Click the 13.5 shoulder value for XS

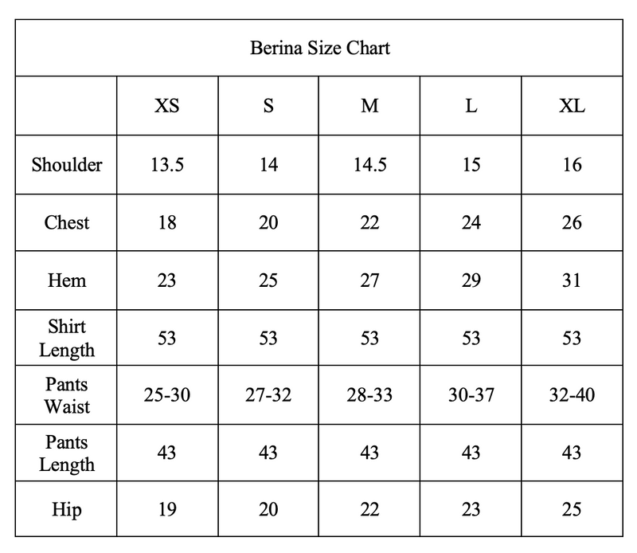click(167, 165)
